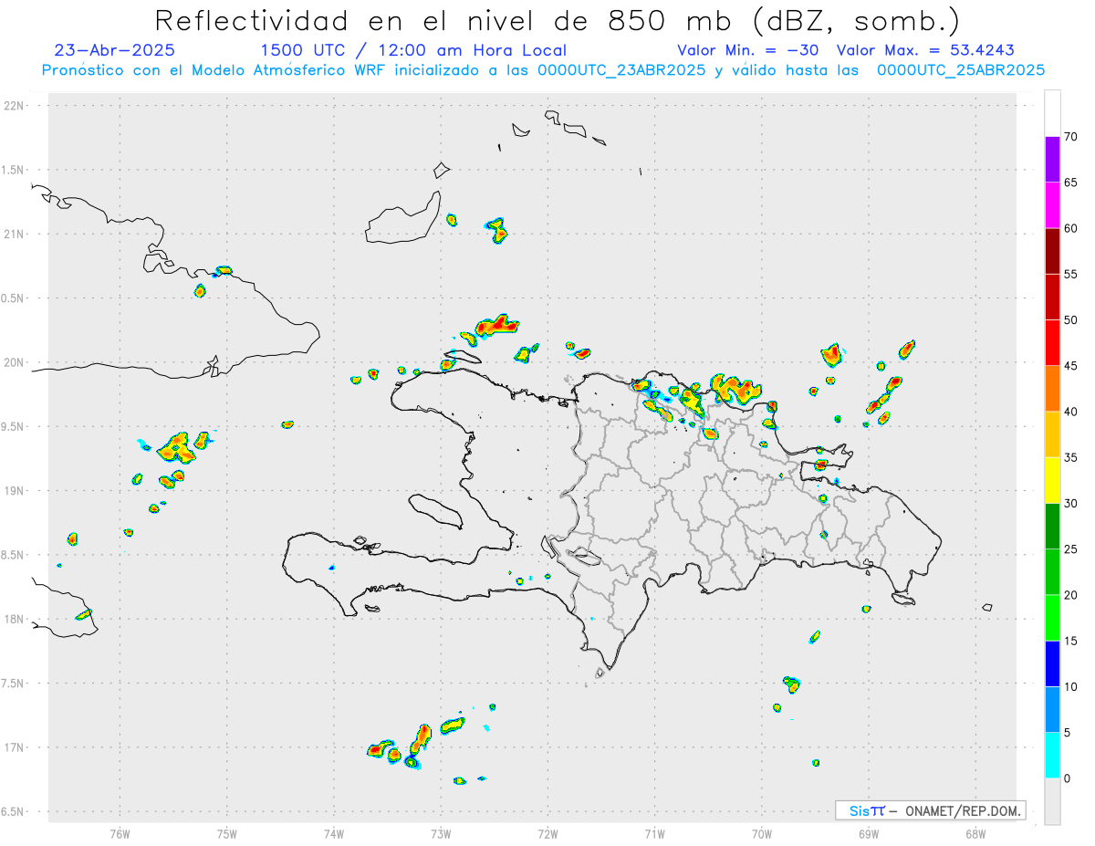Click the '40' value on the color scale
The image size is (1095, 846).
coord(1070,412)
